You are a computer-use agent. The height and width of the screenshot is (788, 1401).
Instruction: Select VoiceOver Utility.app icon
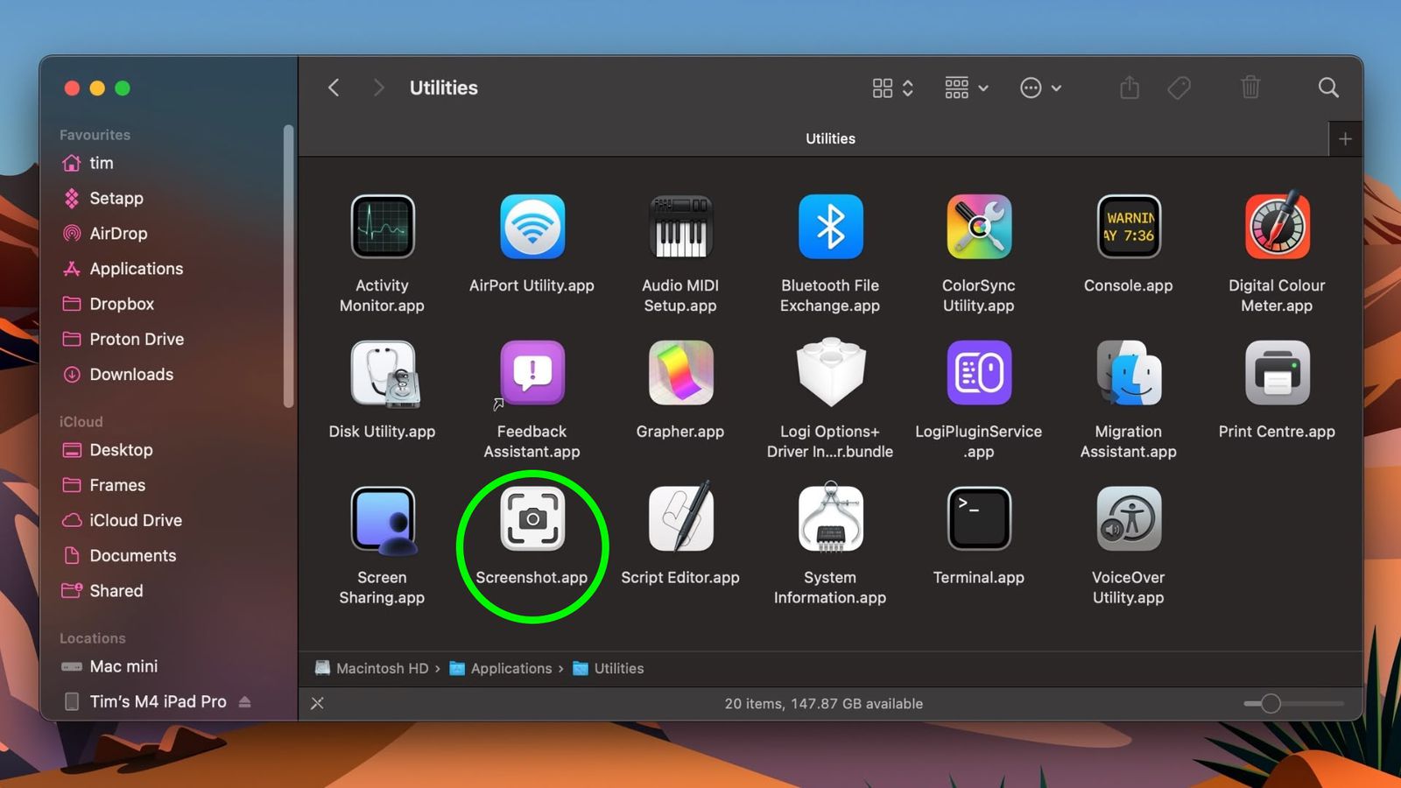(1128, 517)
